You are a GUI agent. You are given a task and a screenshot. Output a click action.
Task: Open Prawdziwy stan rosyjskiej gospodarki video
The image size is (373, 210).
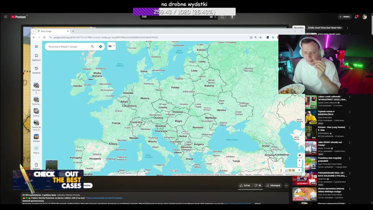(330, 160)
